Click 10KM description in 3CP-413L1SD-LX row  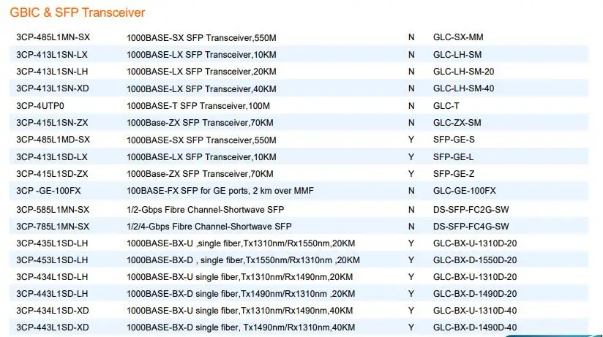[201, 156]
